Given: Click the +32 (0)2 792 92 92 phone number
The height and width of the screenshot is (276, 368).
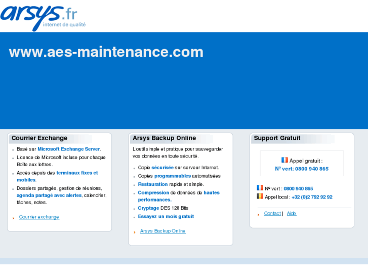Looking at the screenshot, I should pos(312,197).
